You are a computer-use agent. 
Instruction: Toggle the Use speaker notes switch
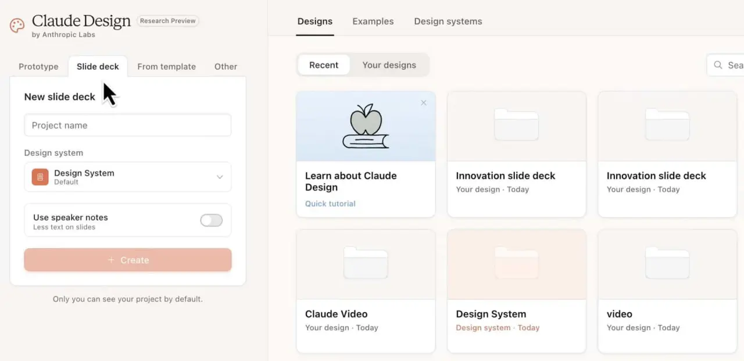click(x=212, y=220)
